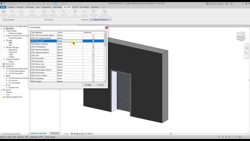
Task: Click the help question mark icon
Action: 231,4
